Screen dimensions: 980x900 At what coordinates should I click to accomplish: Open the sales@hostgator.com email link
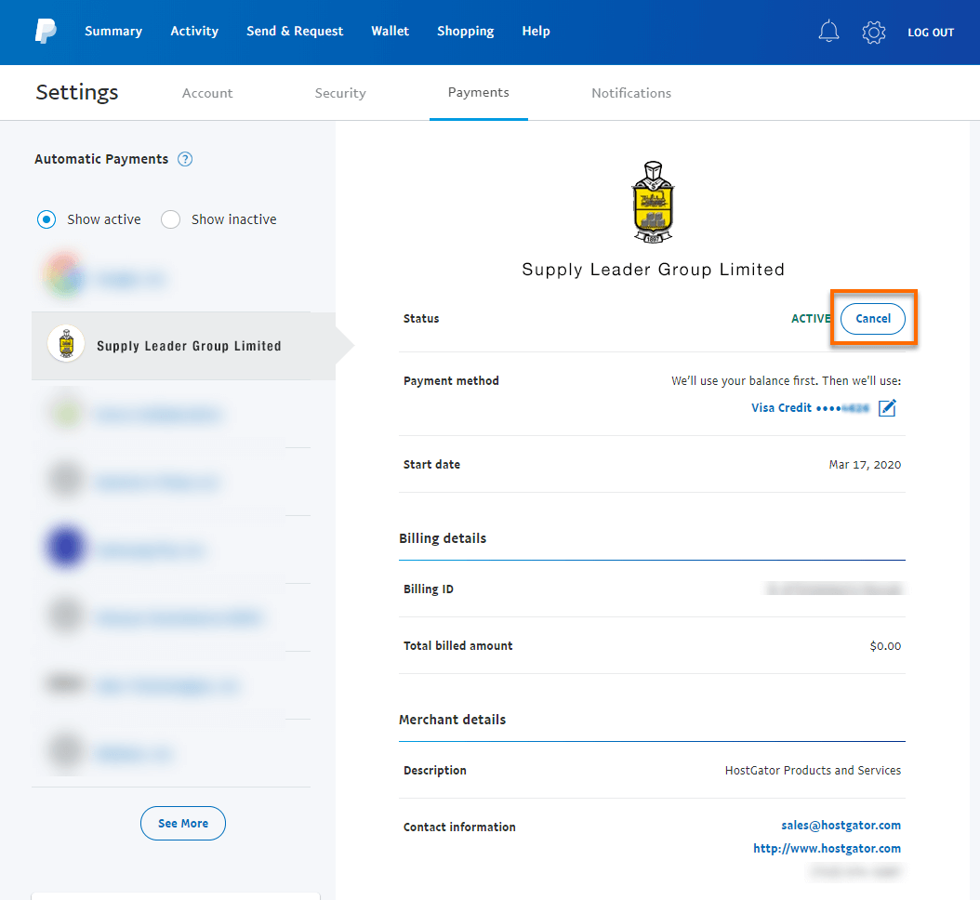pyautogui.click(x=841, y=825)
